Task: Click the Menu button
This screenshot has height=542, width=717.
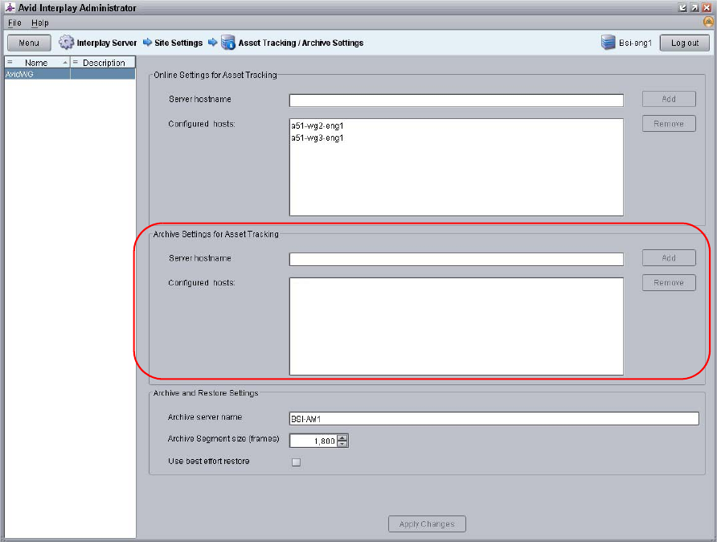Action: [29, 43]
